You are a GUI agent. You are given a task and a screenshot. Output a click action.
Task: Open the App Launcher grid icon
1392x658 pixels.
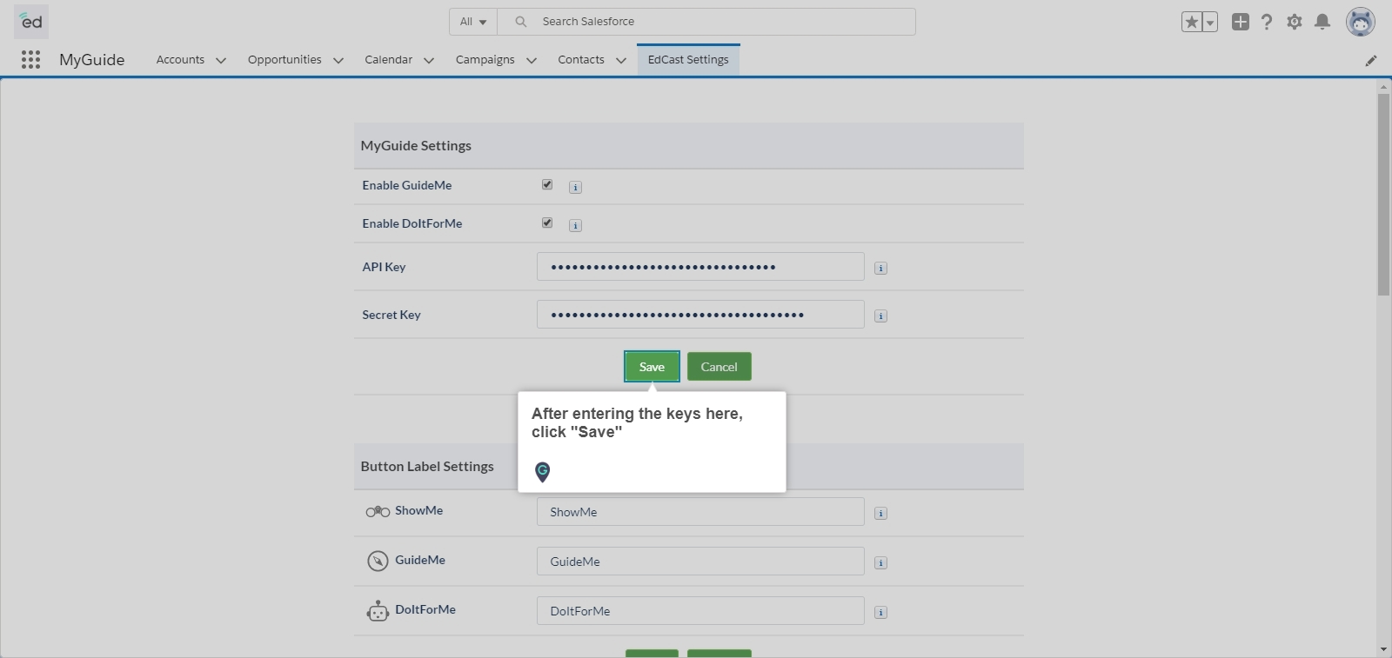[x=30, y=59]
